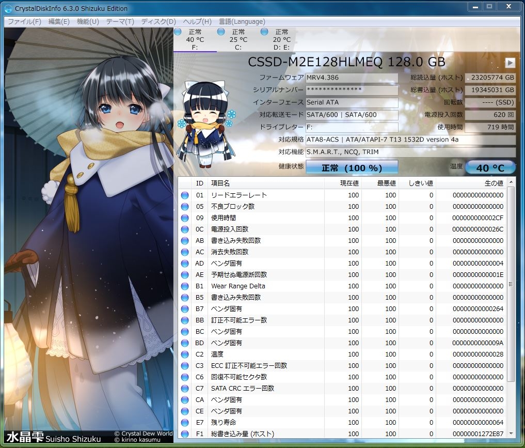
Task: Open the ヘルプ(H) menu
Action: coord(197,22)
